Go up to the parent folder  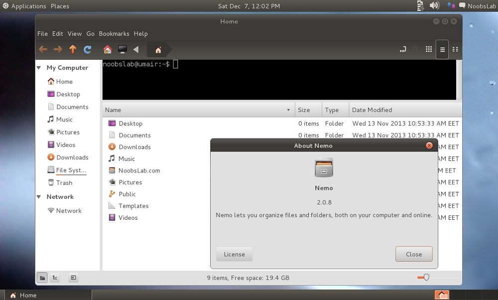73,49
